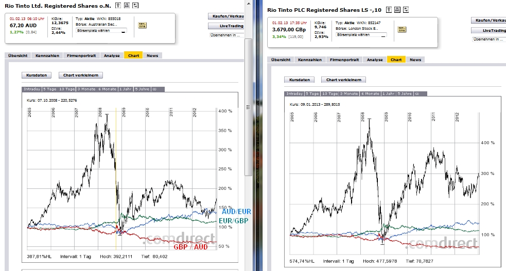Image resolution: width=506 pixels, height=271 pixels.
Task: Open Übernehmen in dropdown in Rio Tinto PLC panel
Action: [489, 40]
